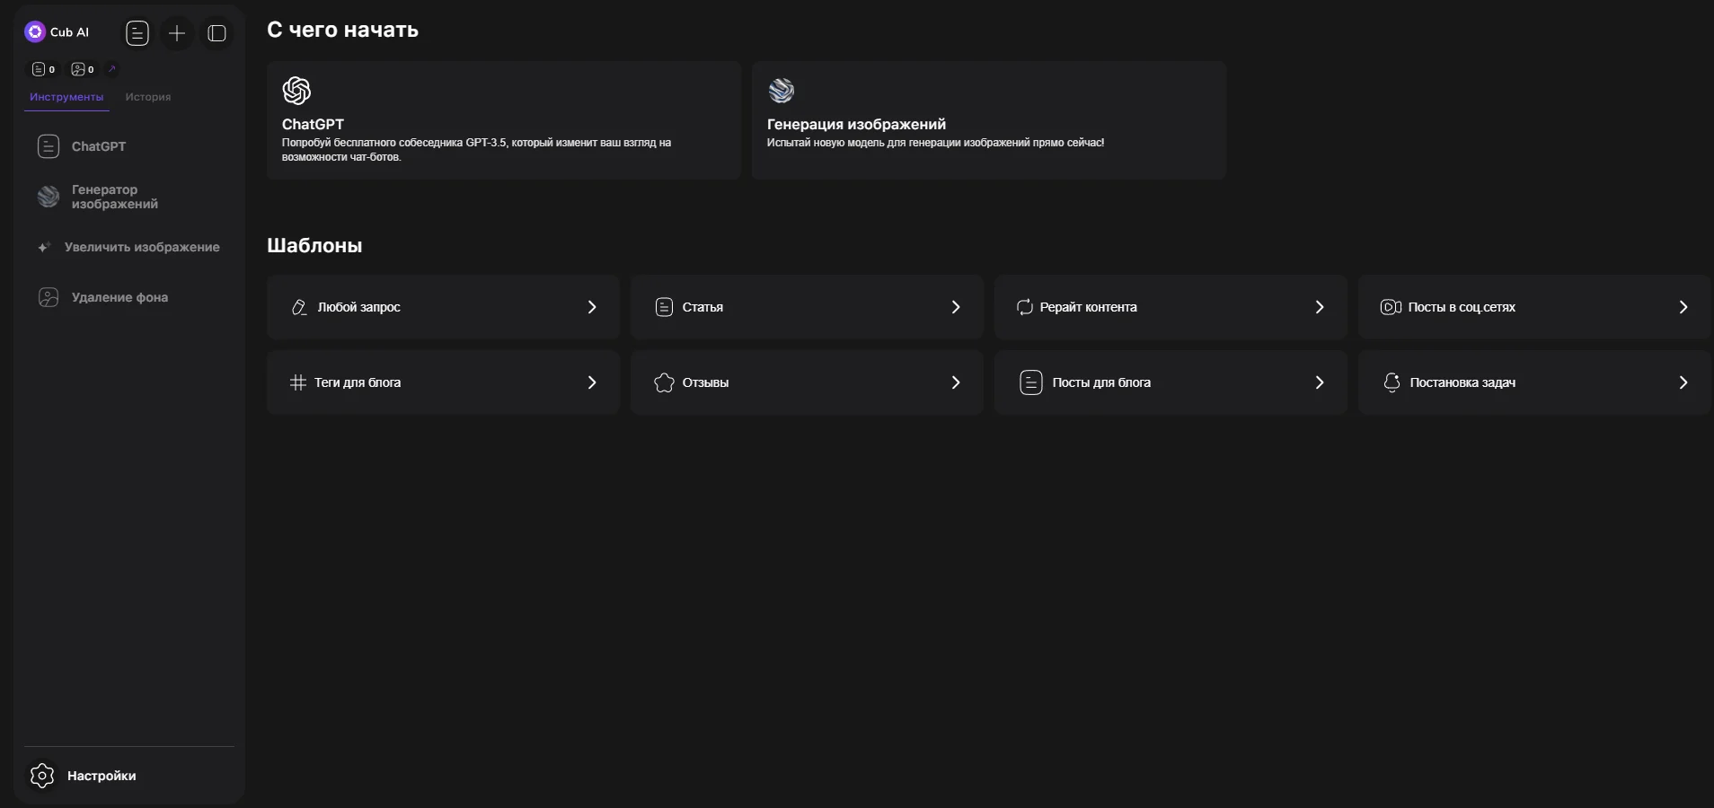Click the "С чего начать" heading
The image size is (1714, 808).
click(x=342, y=30)
